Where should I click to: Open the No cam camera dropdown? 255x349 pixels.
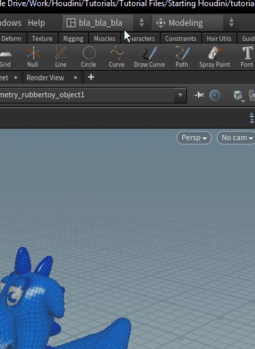tap(237, 137)
